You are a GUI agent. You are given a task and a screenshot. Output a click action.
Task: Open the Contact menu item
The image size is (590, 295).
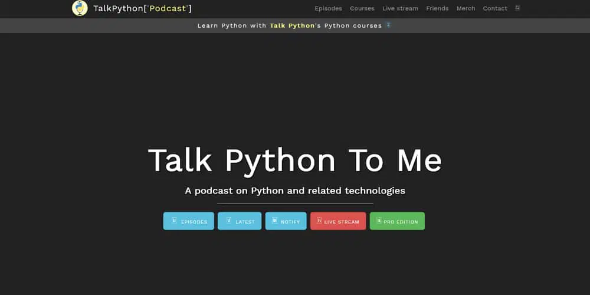(495, 8)
